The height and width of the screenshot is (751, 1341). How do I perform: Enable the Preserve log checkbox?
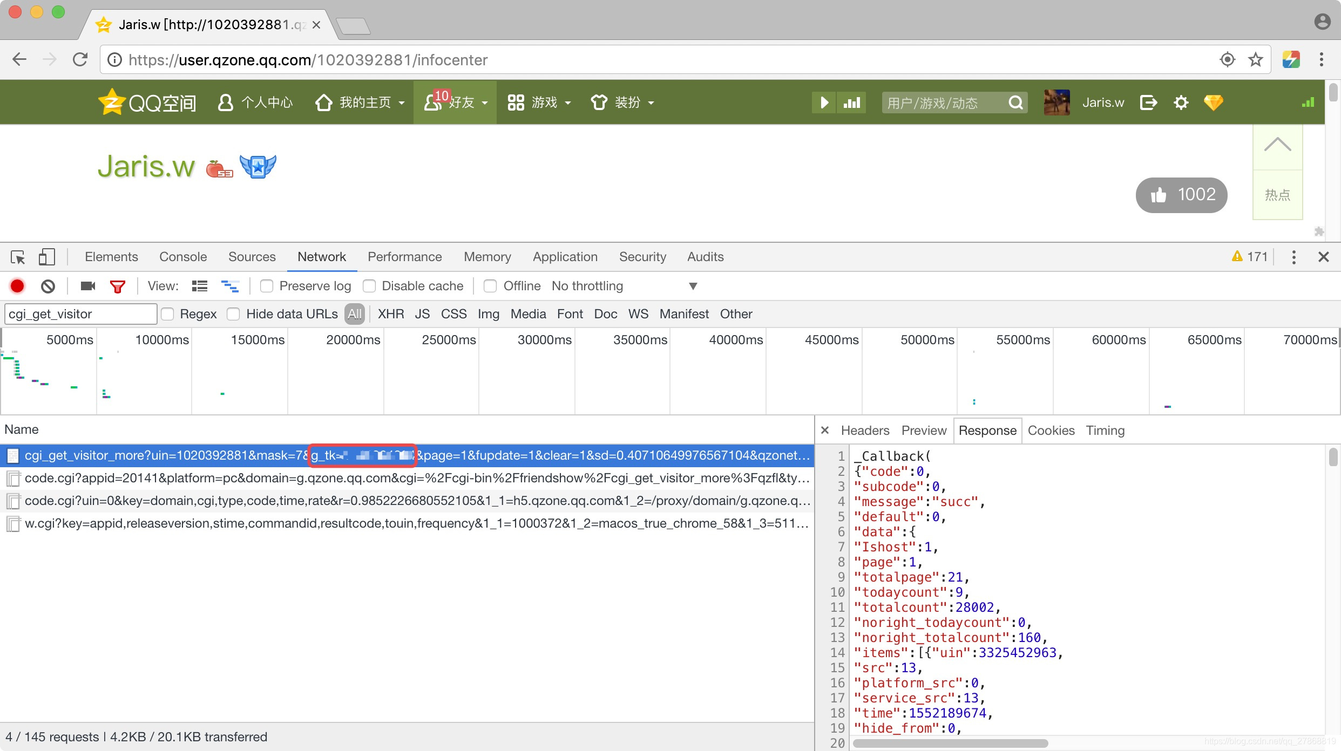[x=267, y=286]
